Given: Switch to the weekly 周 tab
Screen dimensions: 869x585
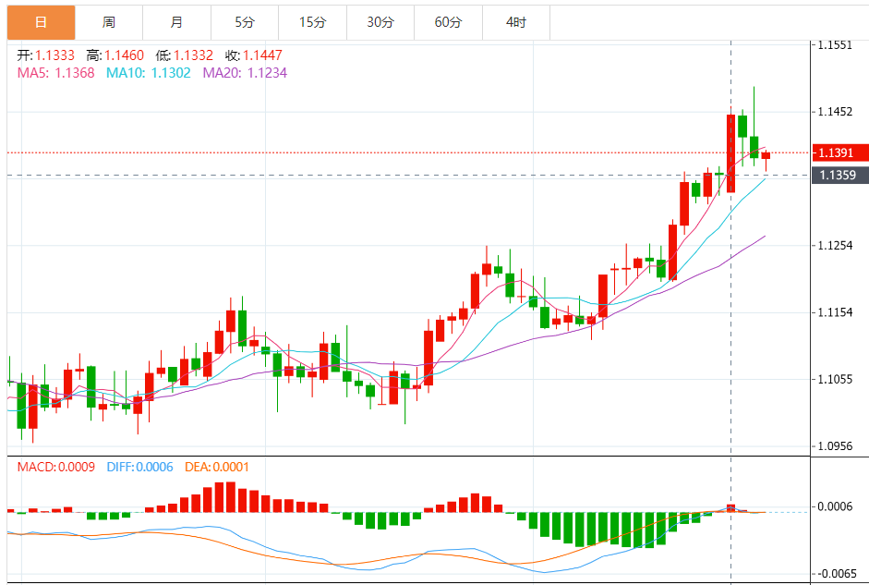Looking at the screenshot, I should point(109,22).
